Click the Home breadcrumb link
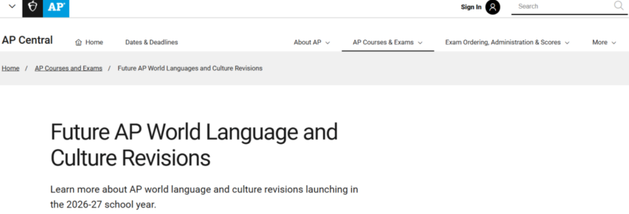The height and width of the screenshot is (214, 629). point(10,68)
